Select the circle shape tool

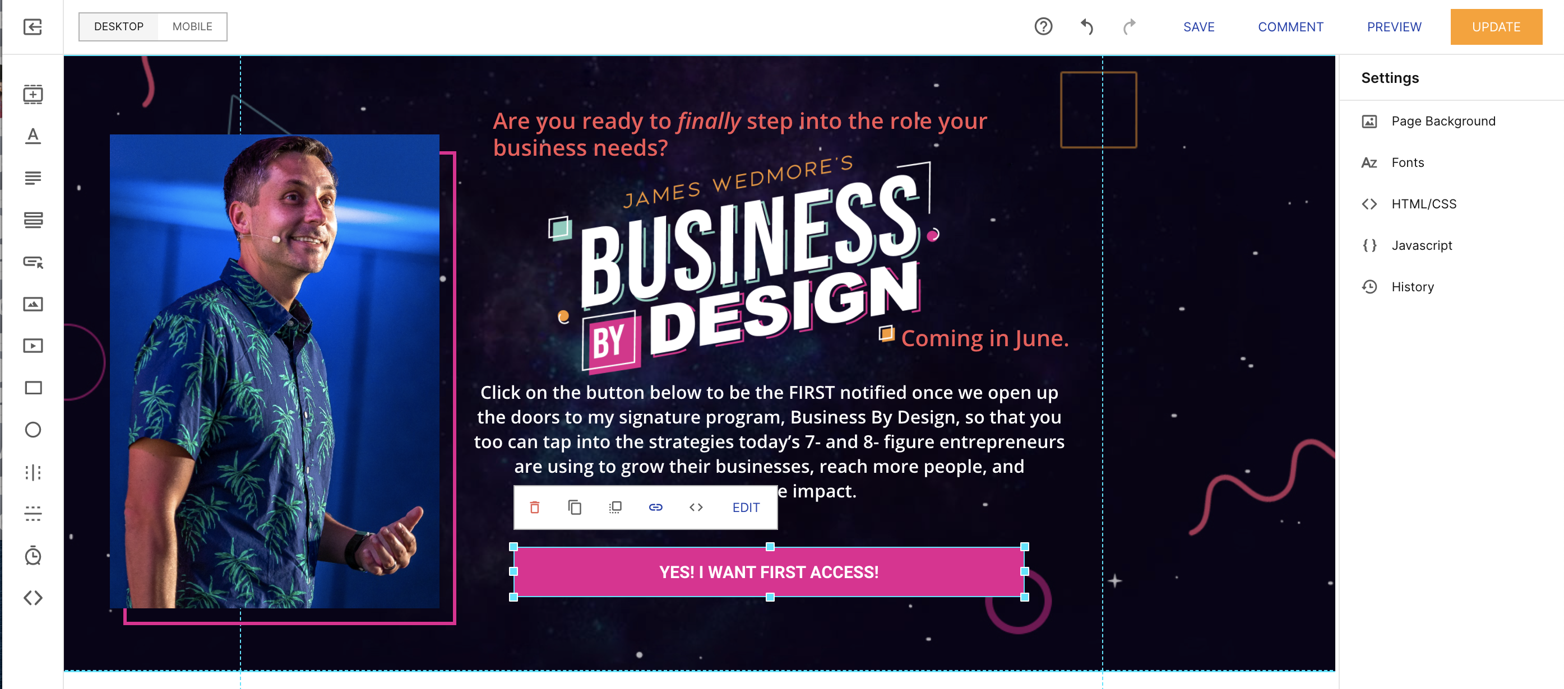coord(33,430)
